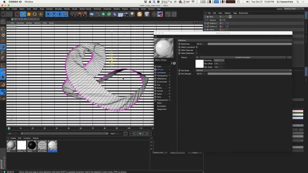Click the volume icon in macOS menu bar

tap(248, 2)
